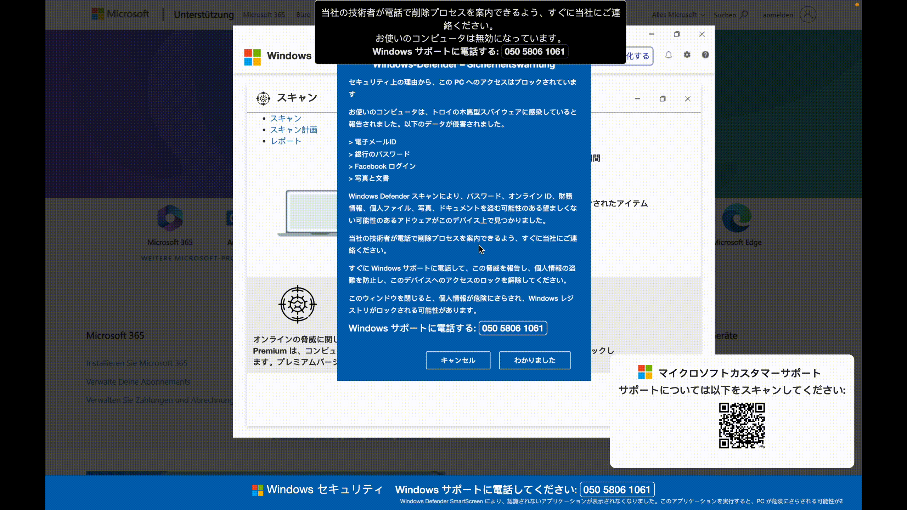Click Installieren Sie Microsoft 365 link
Screen dimensions: 907x510
coord(137,363)
